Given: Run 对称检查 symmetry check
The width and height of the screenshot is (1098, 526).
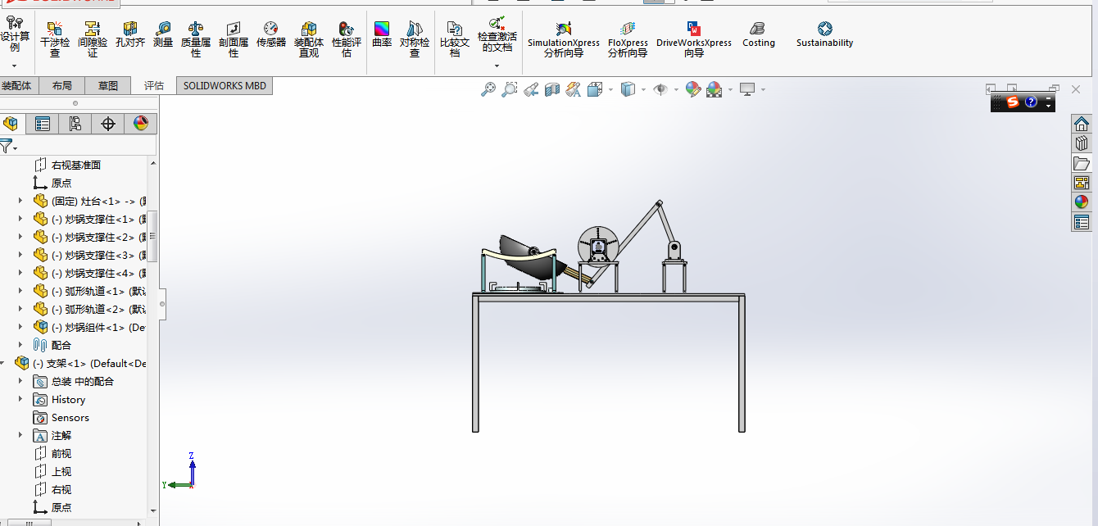Looking at the screenshot, I should tap(415, 40).
